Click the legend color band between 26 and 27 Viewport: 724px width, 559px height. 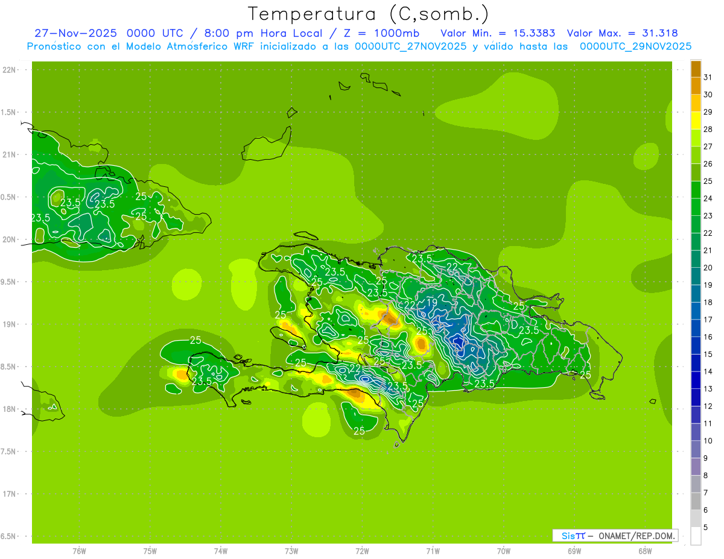pos(696,155)
